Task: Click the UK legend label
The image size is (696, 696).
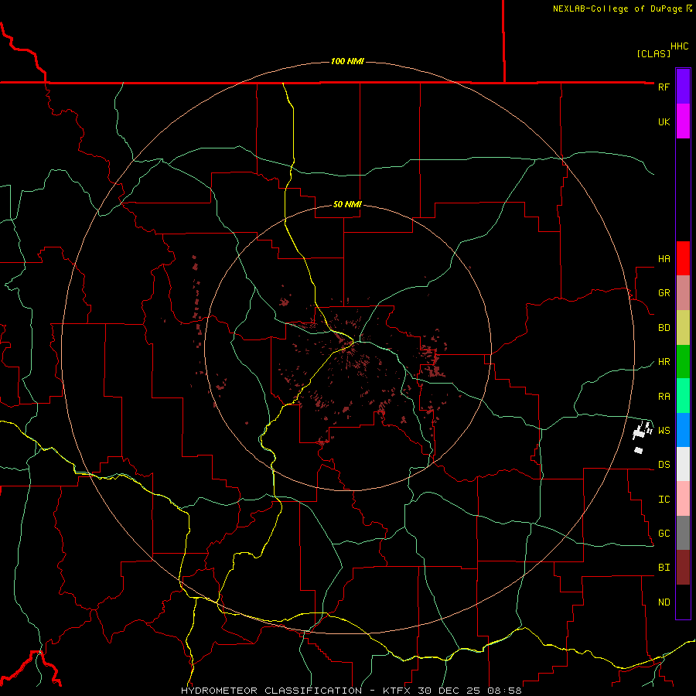Action: coord(664,122)
